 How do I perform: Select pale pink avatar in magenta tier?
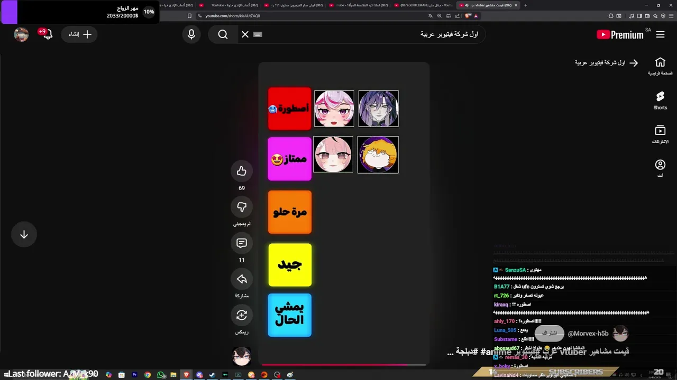tap(333, 155)
